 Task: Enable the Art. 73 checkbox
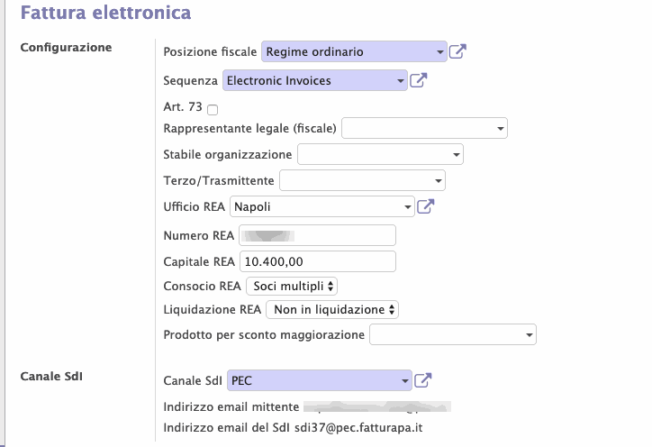(213, 110)
